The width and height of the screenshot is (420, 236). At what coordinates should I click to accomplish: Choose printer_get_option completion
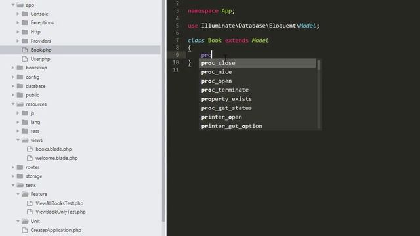pyautogui.click(x=258, y=126)
